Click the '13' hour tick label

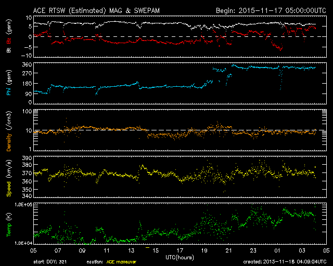(131, 250)
